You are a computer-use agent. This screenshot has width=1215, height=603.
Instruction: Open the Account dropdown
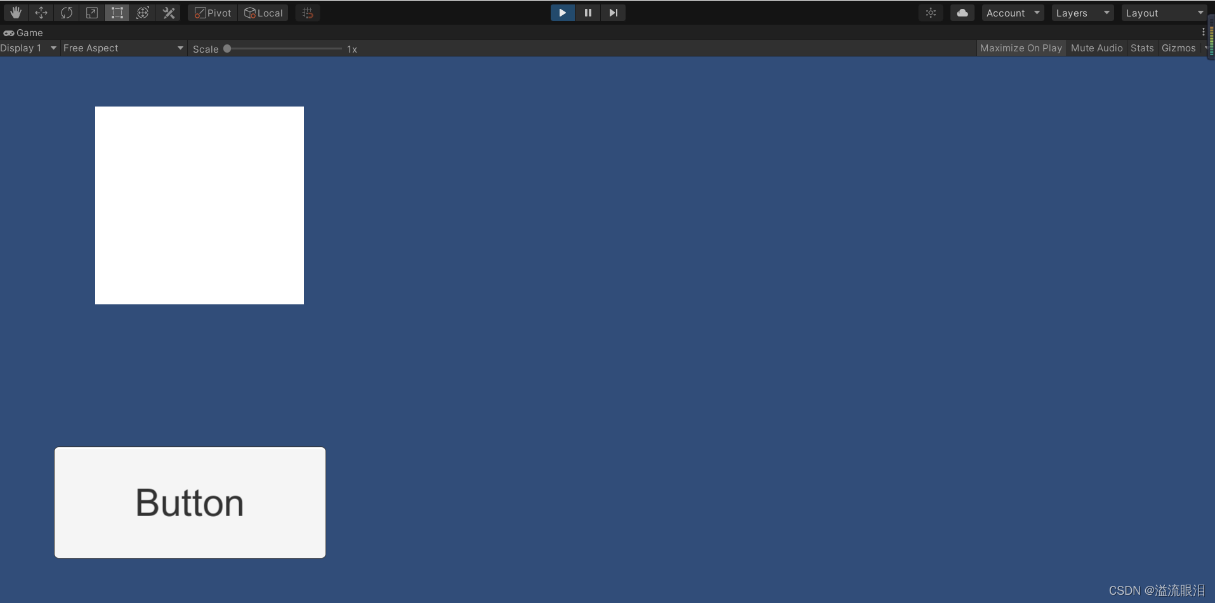coord(1013,13)
